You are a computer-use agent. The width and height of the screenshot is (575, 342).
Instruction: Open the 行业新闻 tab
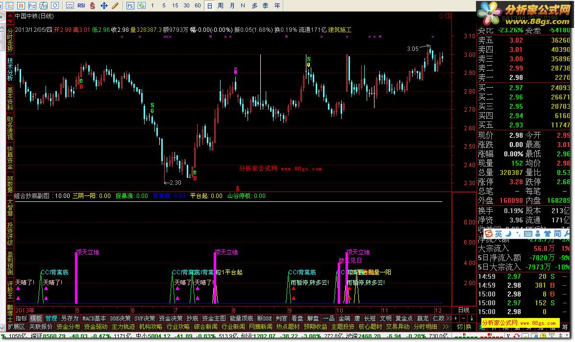tap(233, 326)
